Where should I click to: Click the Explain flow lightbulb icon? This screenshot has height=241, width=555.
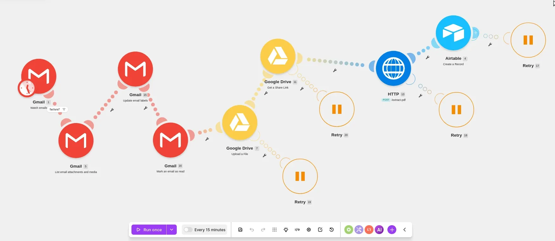tap(286, 230)
